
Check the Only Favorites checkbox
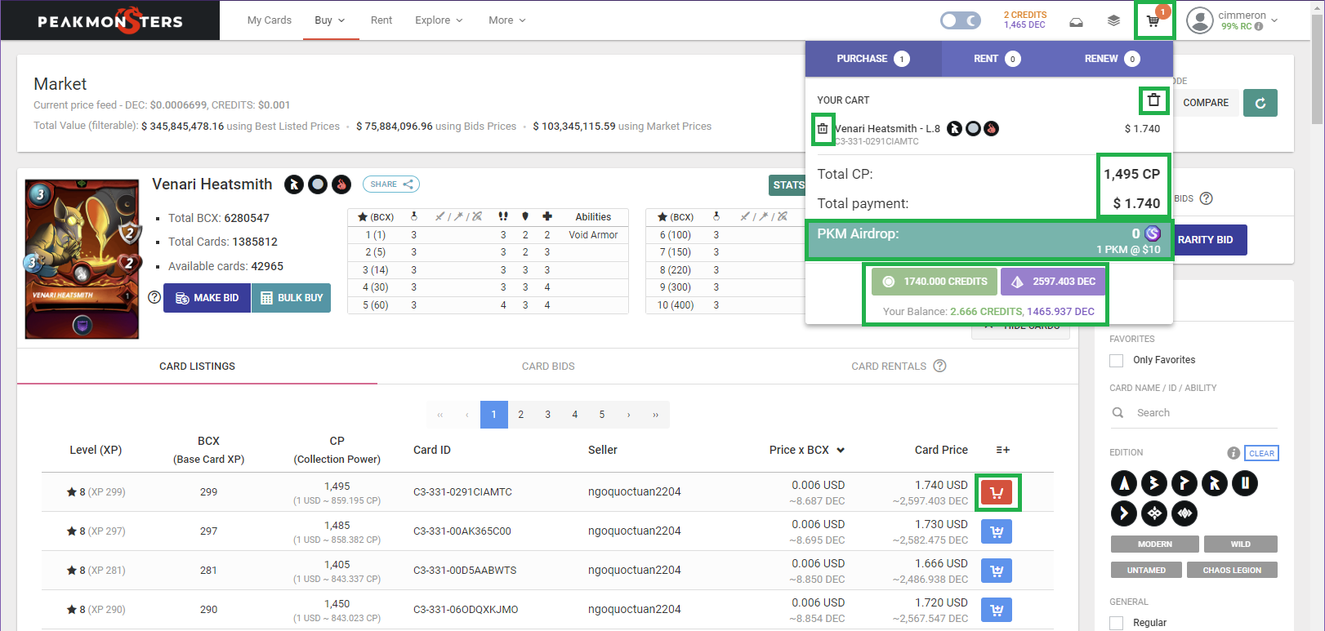[x=1117, y=360]
